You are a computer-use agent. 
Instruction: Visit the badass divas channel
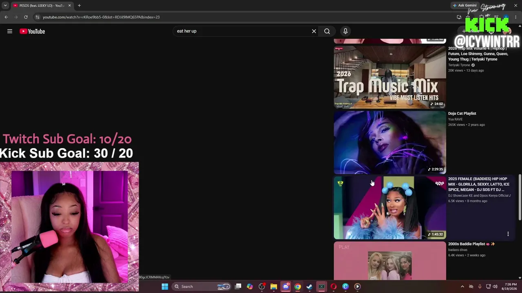(x=458, y=250)
